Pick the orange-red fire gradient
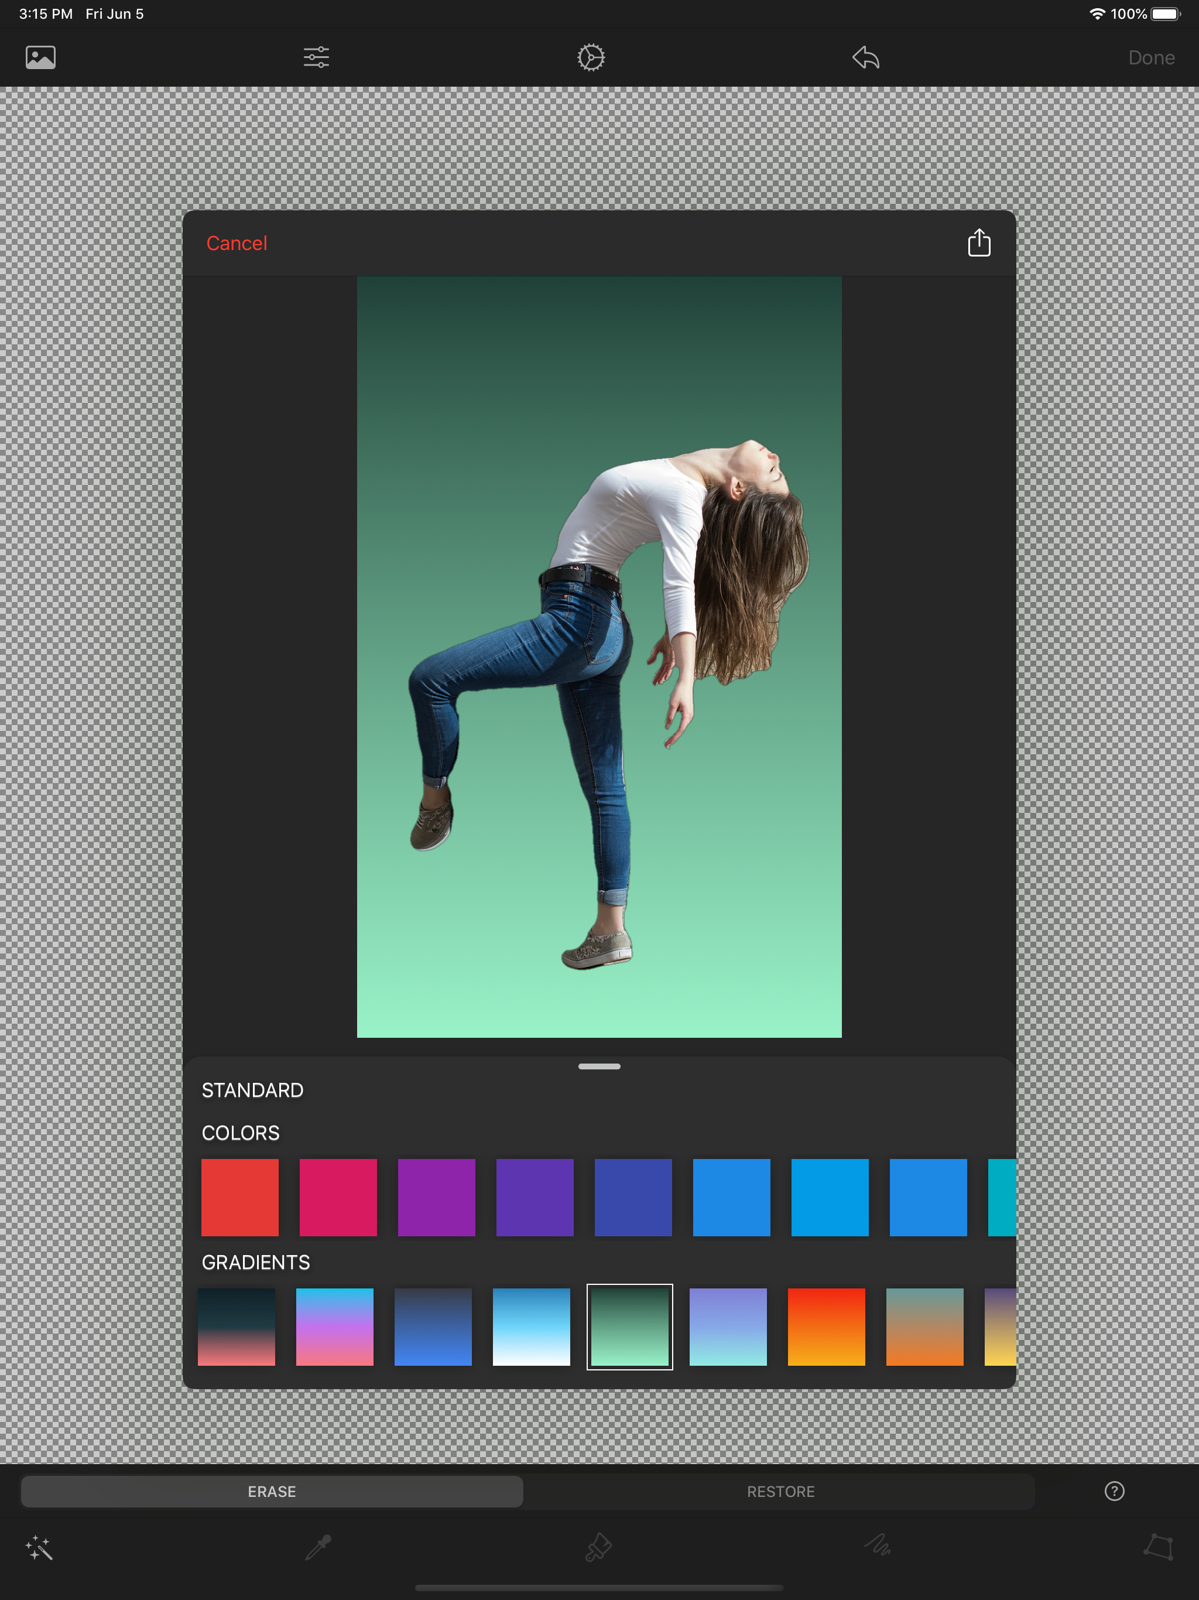 pos(826,1327)
